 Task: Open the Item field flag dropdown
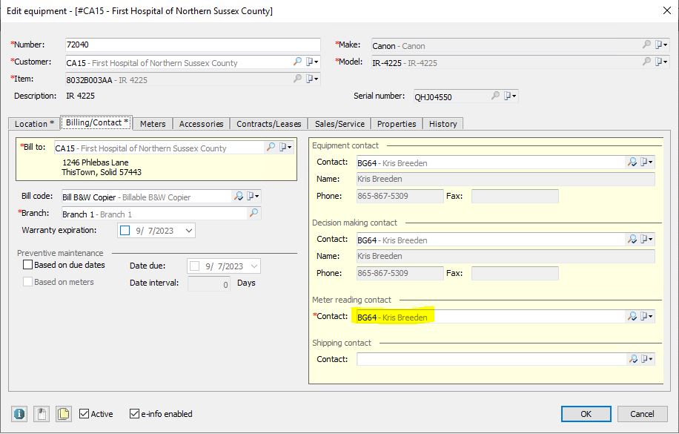click(312, 79)
